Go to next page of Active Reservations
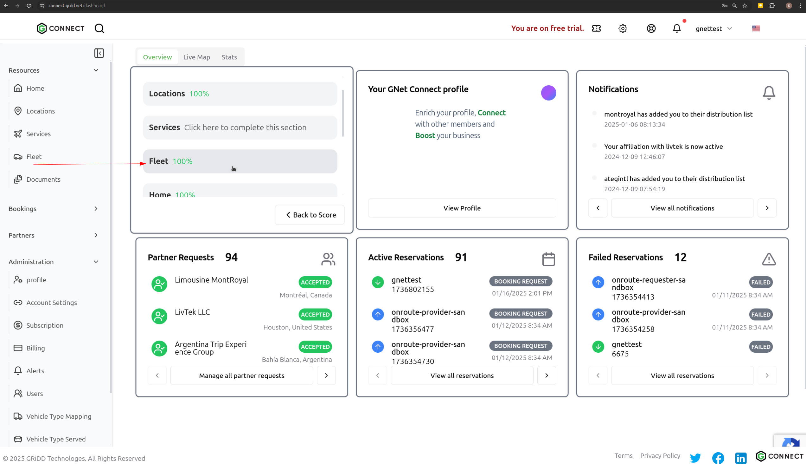Viewport: 806px width, 470px height. (x=546, y=375)
